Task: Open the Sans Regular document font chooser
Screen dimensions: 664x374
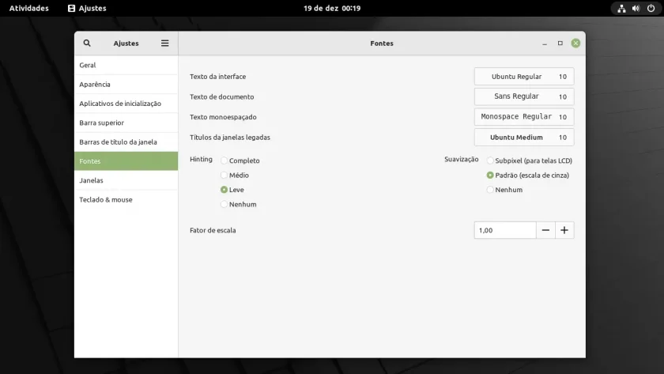Action: [x=524, y=96]
